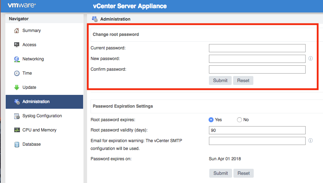The image size is (323, 183).
Task: Open the Administration navigator item
Action: [44, 102]
